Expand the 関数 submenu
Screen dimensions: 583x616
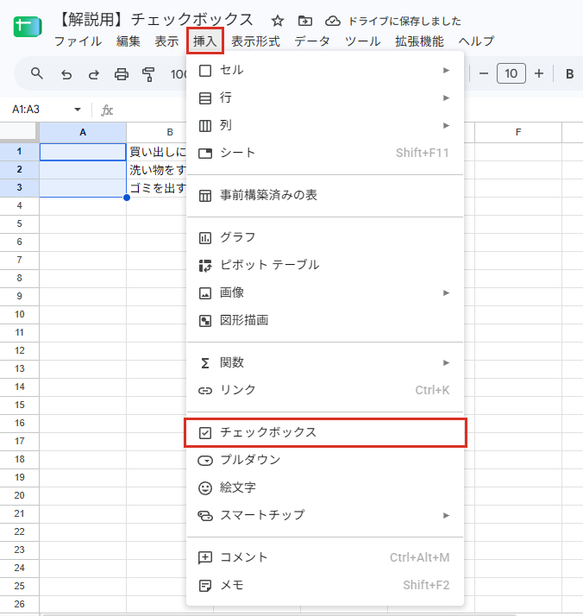point(325,362)
